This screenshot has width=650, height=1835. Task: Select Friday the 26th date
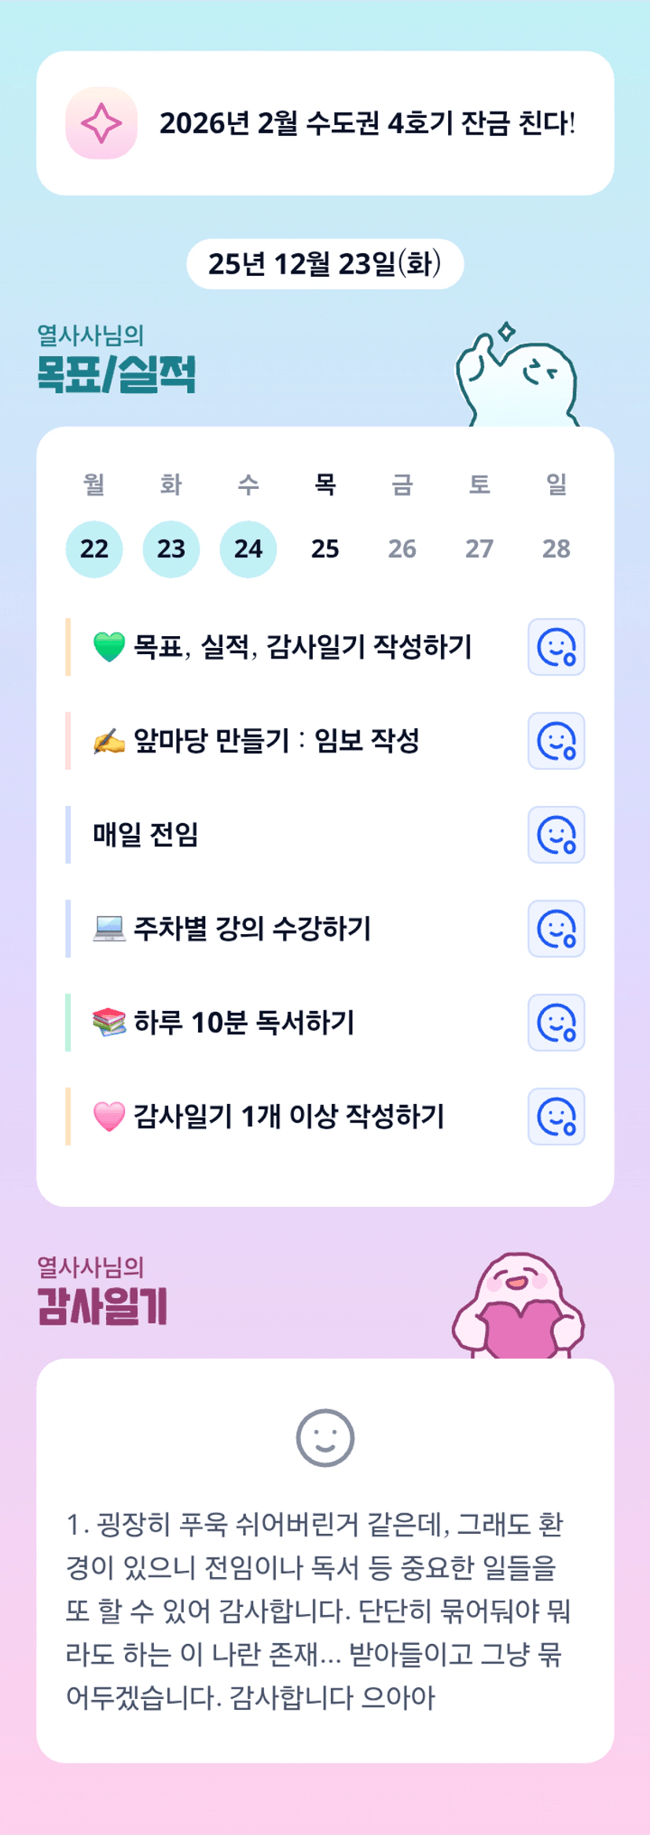(402, 549)
